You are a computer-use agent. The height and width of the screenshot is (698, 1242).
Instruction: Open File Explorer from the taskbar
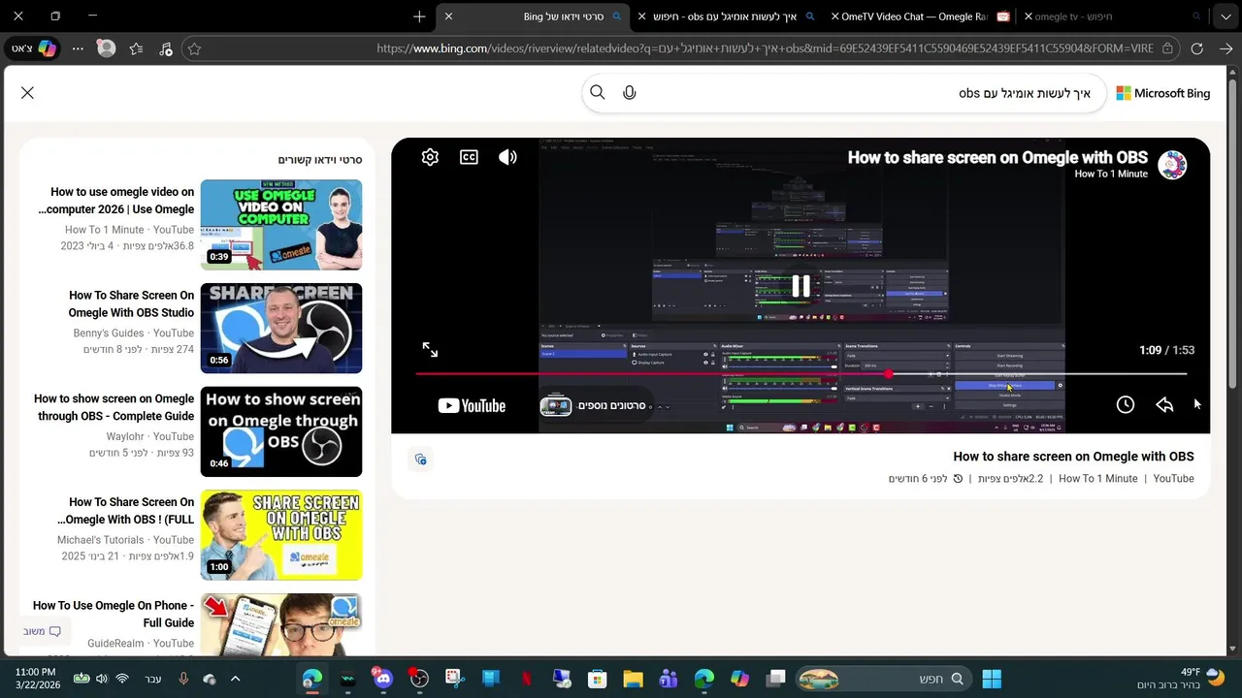click(x=633, y=679)
